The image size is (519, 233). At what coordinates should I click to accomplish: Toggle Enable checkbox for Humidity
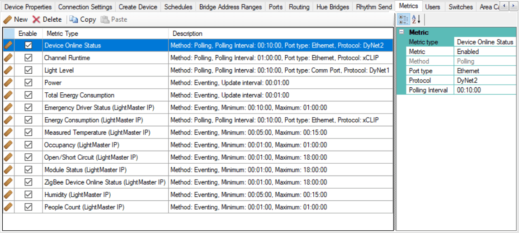pos(28,195)
